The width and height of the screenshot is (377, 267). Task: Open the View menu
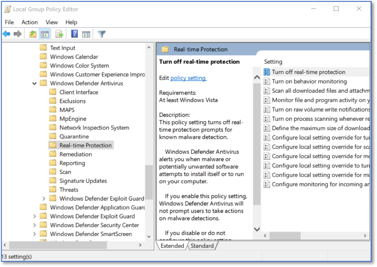point(52,22)
